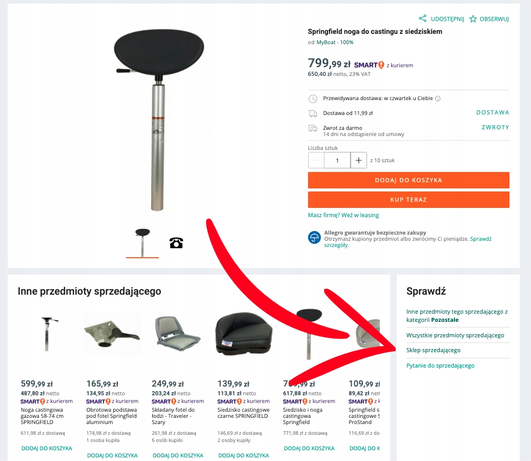Image resolution: width=531 pixels, height=461 pixels.
Task: Click the free returns icon
Action: click(313, 128)
